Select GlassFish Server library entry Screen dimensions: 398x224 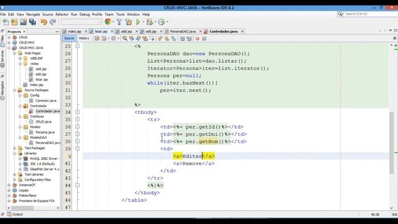pos(45,169)
